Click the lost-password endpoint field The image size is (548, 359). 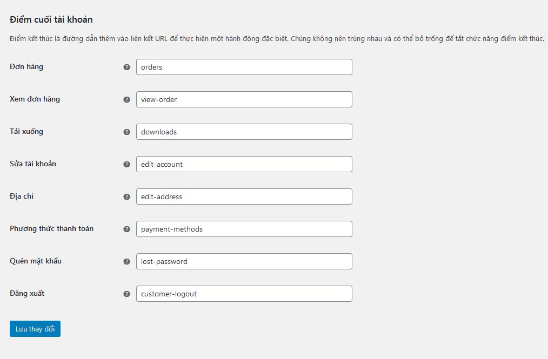coord(244,261)
